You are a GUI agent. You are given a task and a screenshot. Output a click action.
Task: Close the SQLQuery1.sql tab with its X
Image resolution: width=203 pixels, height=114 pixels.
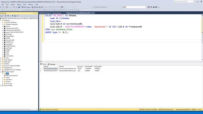coord(94,13)
